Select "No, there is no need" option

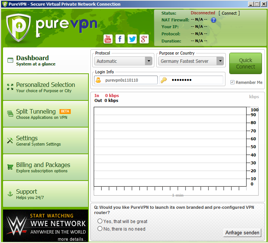(x=100, y=229)
